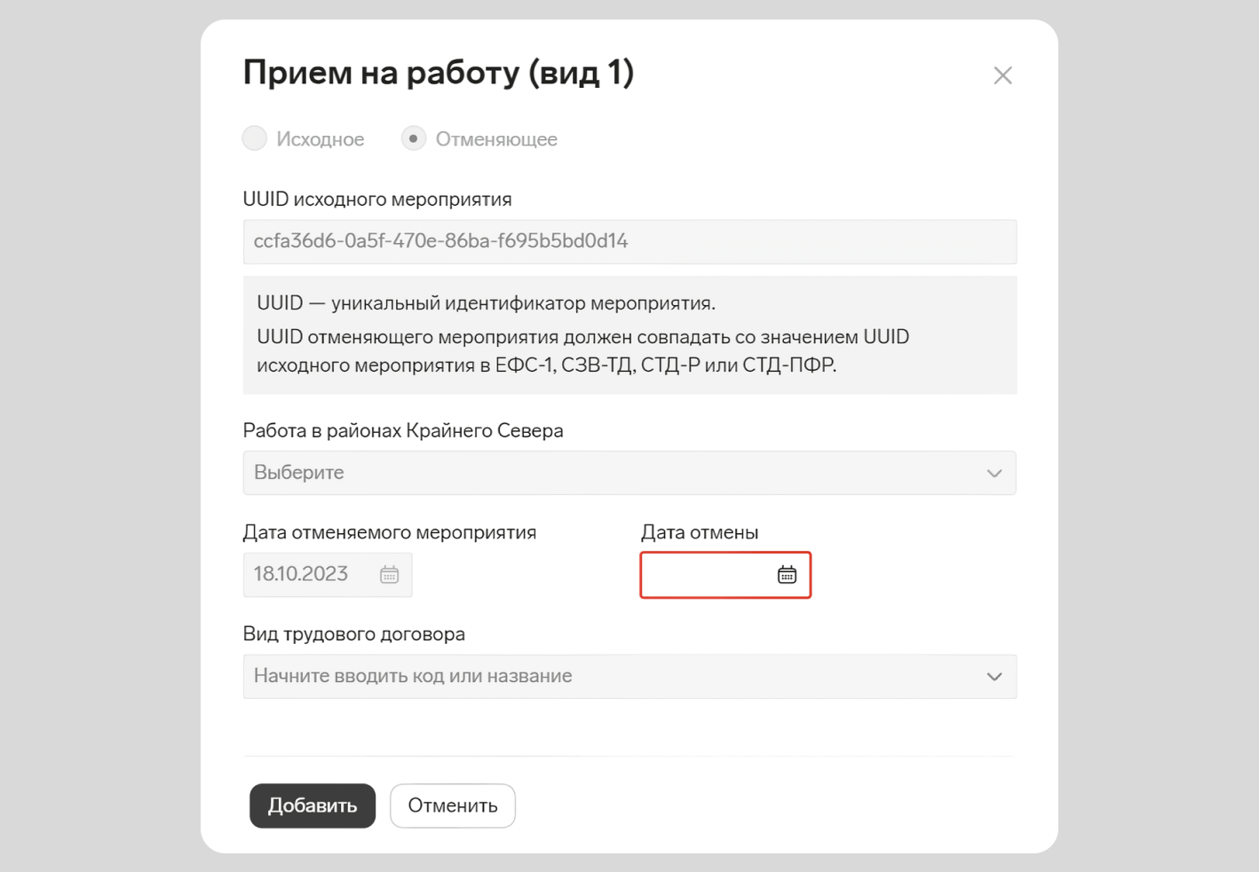Viewport: 1259px width, 872px height.
Task: Click the Добавить button
Action: pyautogui.click(x=313, y=805)
